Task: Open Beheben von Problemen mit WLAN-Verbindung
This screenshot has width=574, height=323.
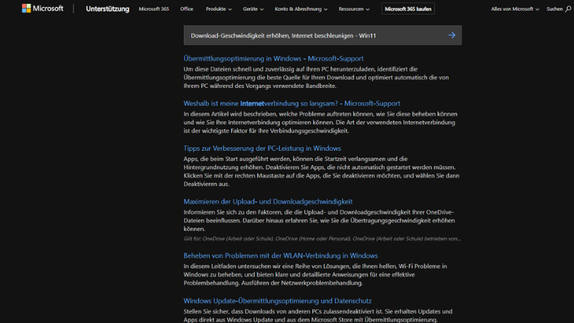Action: click(x=280, y=256)
